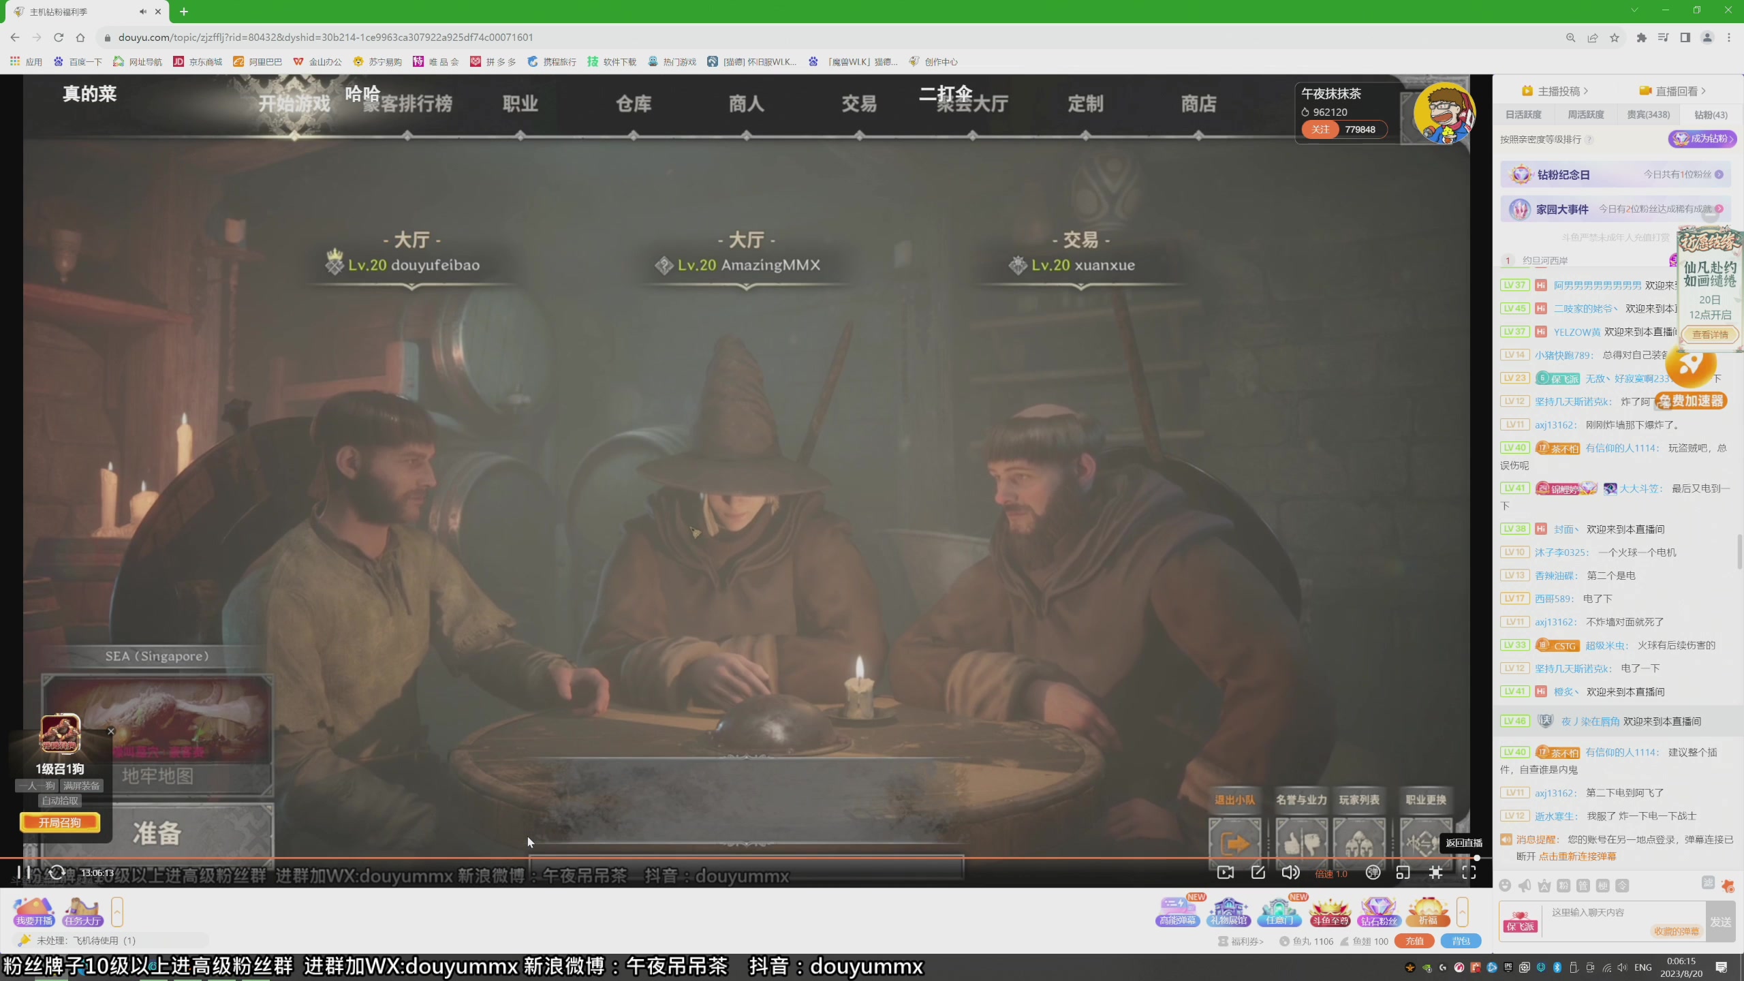Open the 百度一下 bookmark
Screen dimensions: 1744x981
[x=78, y=62]
